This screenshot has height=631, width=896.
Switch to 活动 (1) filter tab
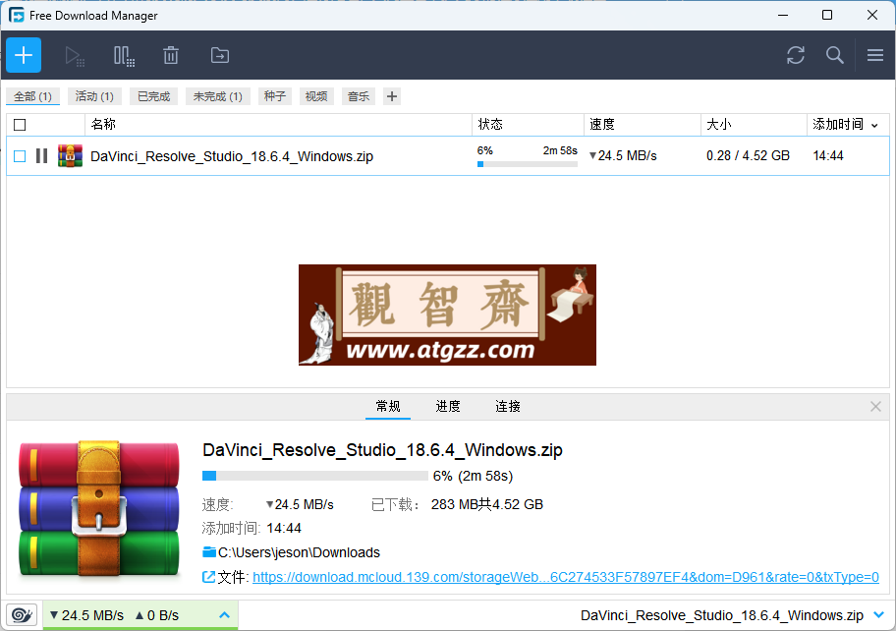coord(94,96)
